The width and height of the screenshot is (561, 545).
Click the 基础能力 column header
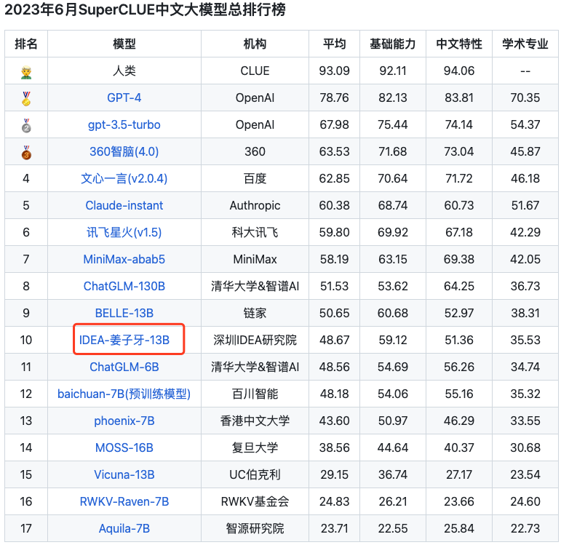tap(393, 44)
